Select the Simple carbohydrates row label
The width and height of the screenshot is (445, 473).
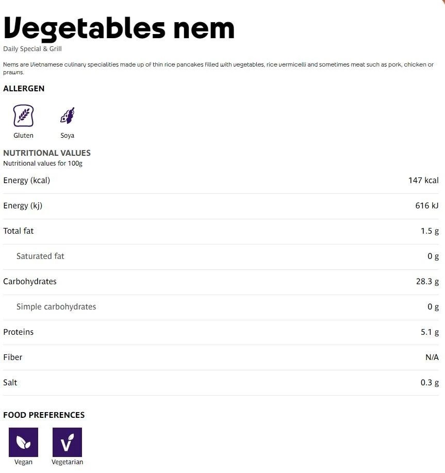coord(56,307)
